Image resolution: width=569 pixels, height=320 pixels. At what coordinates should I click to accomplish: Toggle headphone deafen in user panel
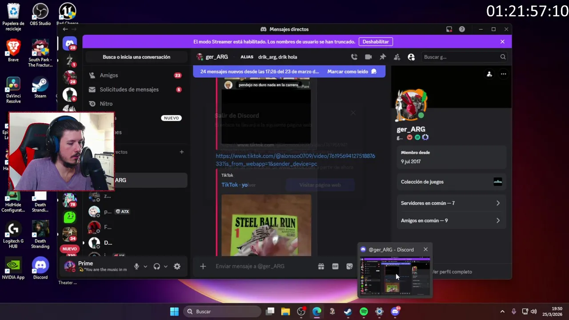click(156, 266)
